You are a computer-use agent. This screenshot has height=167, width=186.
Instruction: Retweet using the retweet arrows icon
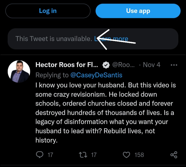pos(83,155)
